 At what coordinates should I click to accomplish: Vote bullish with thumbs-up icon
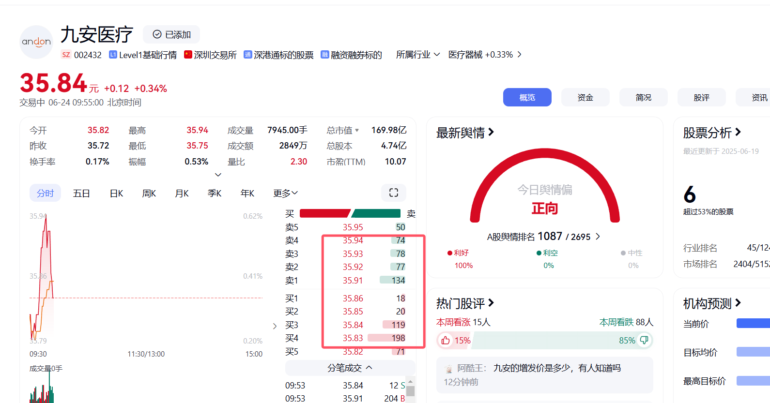point(446,340)
